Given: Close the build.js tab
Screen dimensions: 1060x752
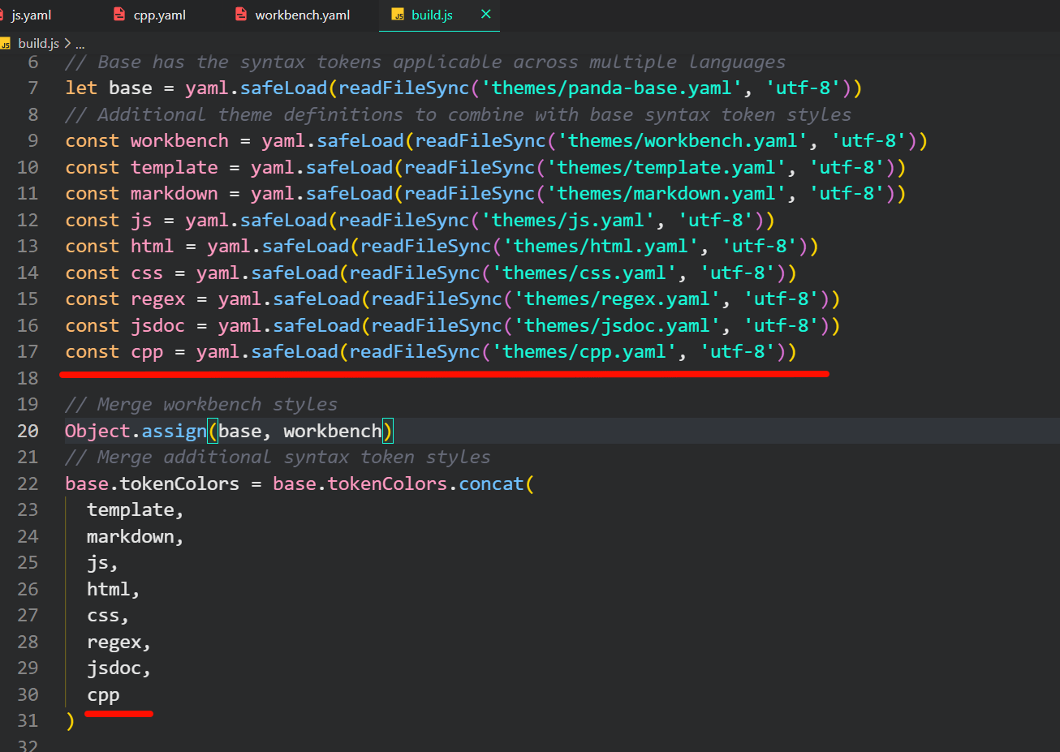Looking at the screenshot, I should pos(485,14).
